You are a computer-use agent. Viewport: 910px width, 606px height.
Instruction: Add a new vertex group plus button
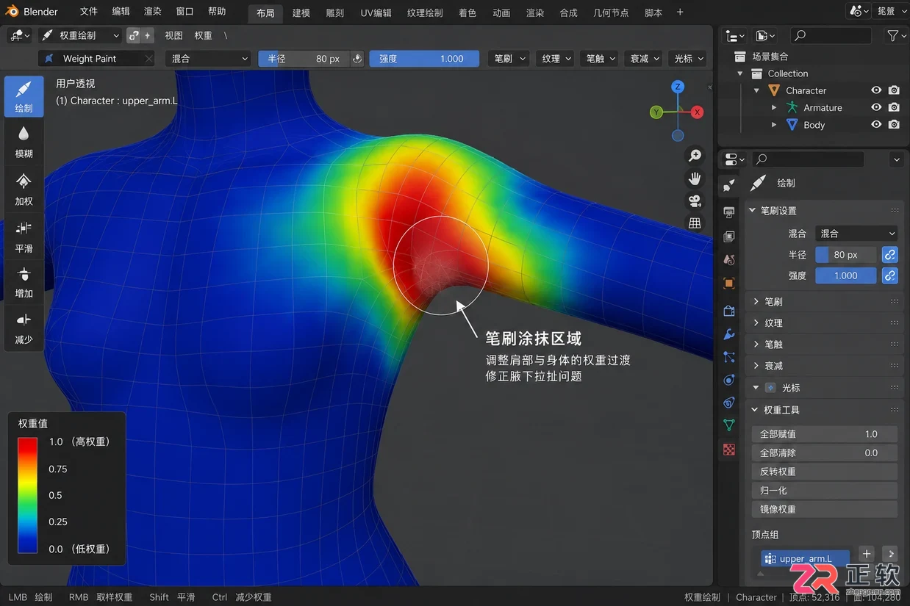[x=867, y=554]
